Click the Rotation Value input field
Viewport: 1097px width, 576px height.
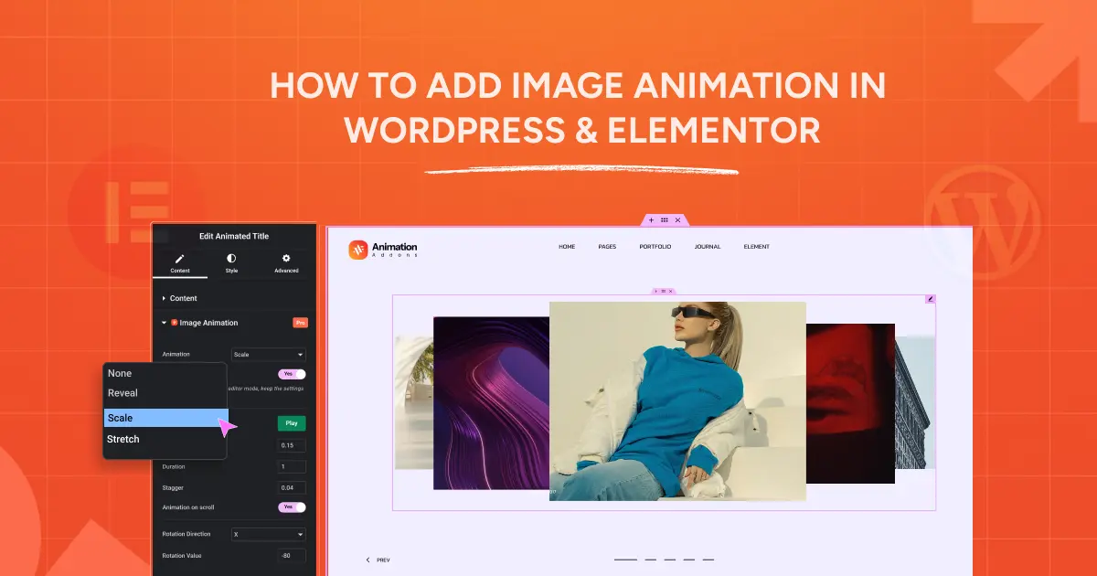point(293,555)
